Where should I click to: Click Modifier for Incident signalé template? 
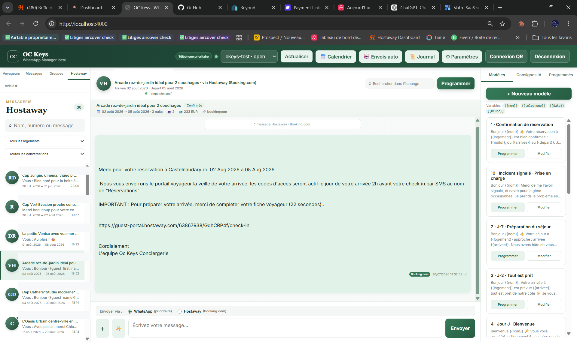[x=544, y=207]
